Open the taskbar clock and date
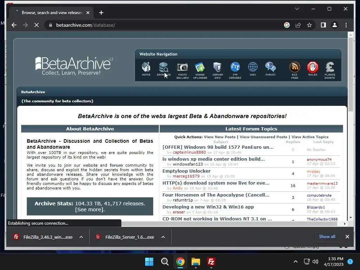 click(x=334, y=262)
